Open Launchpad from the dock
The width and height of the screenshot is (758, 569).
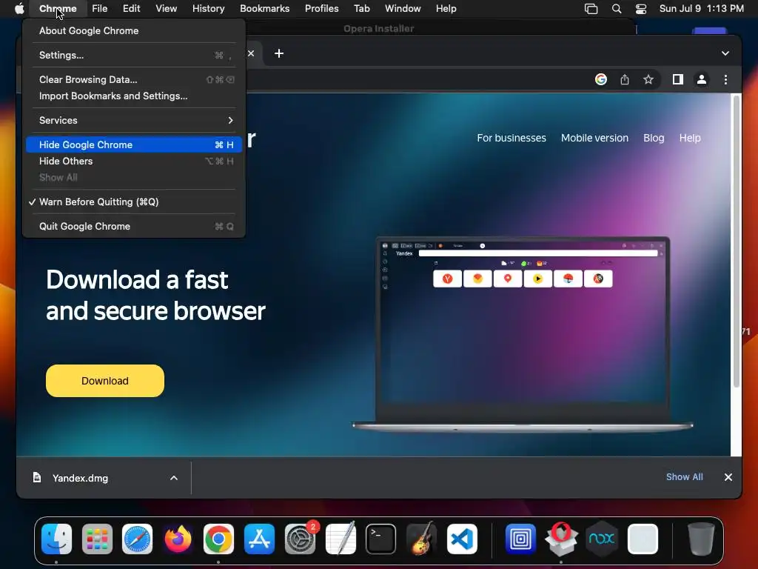97,539
